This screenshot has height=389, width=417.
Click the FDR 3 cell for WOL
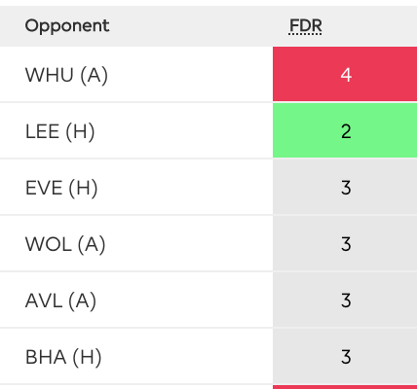point(345,243)
